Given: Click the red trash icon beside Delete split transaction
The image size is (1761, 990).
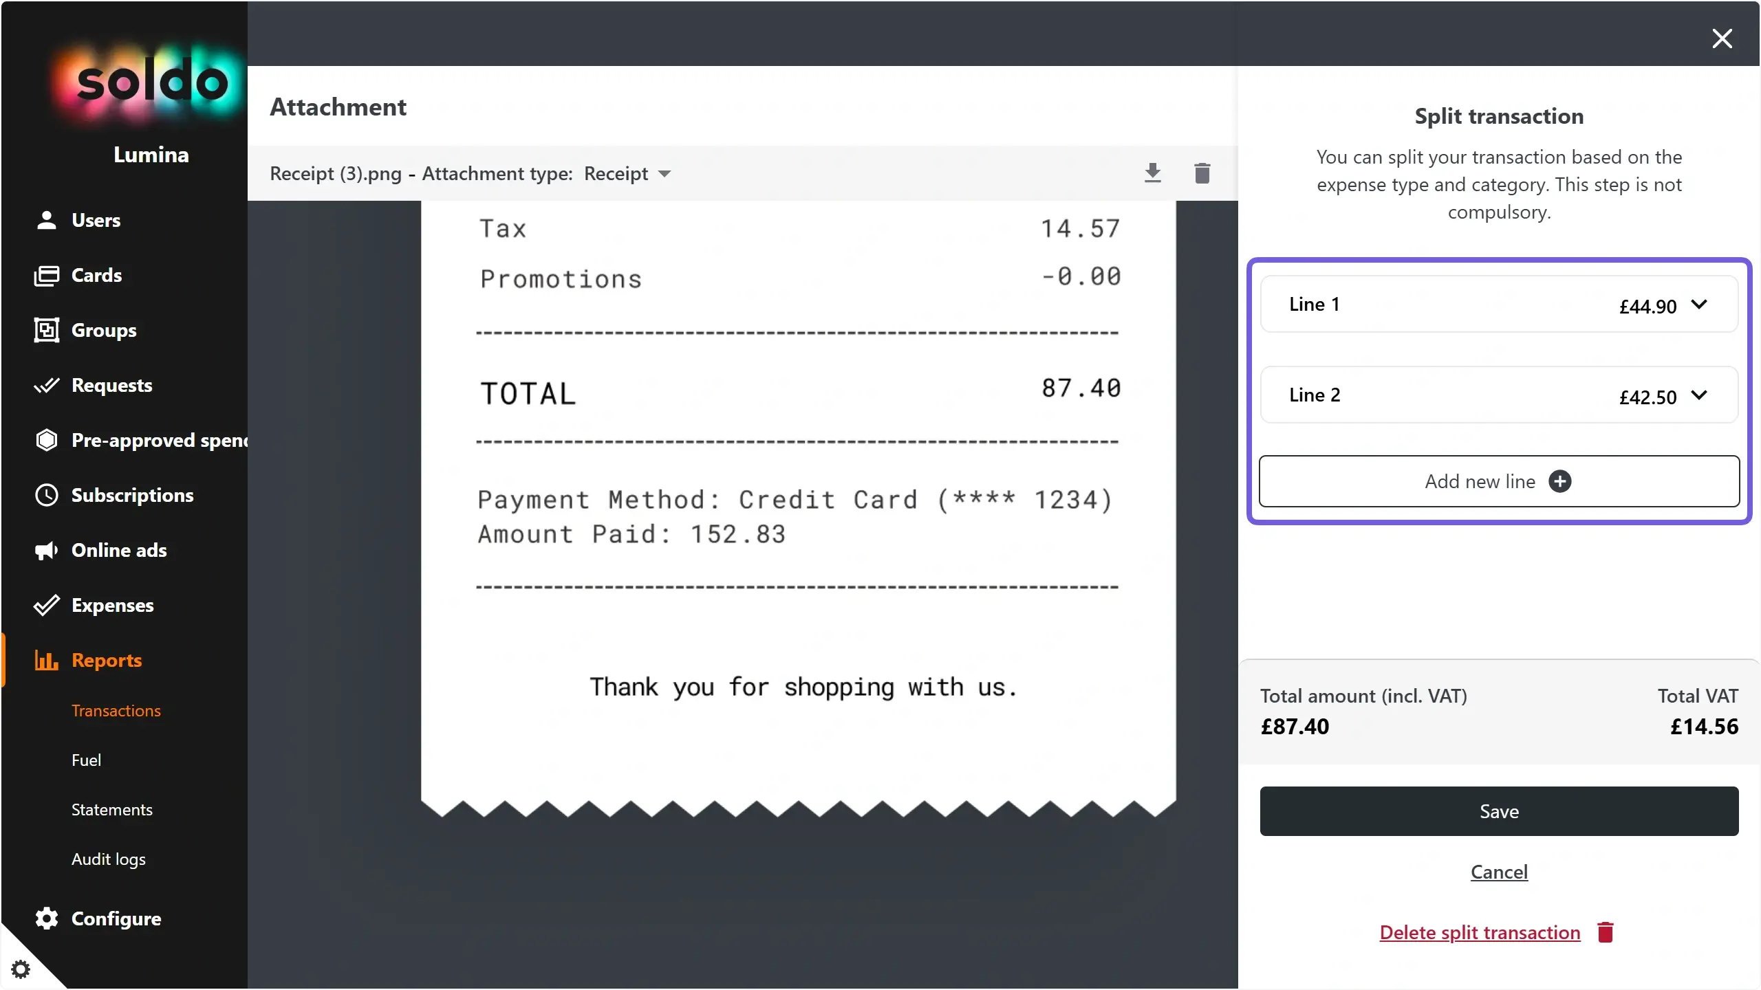Looking at the screenshot, I should click(x=1606, y=932).
